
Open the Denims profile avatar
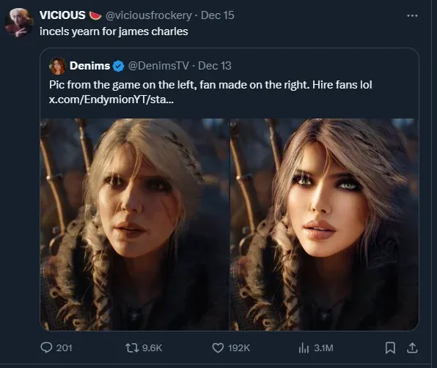click(58, 66)
